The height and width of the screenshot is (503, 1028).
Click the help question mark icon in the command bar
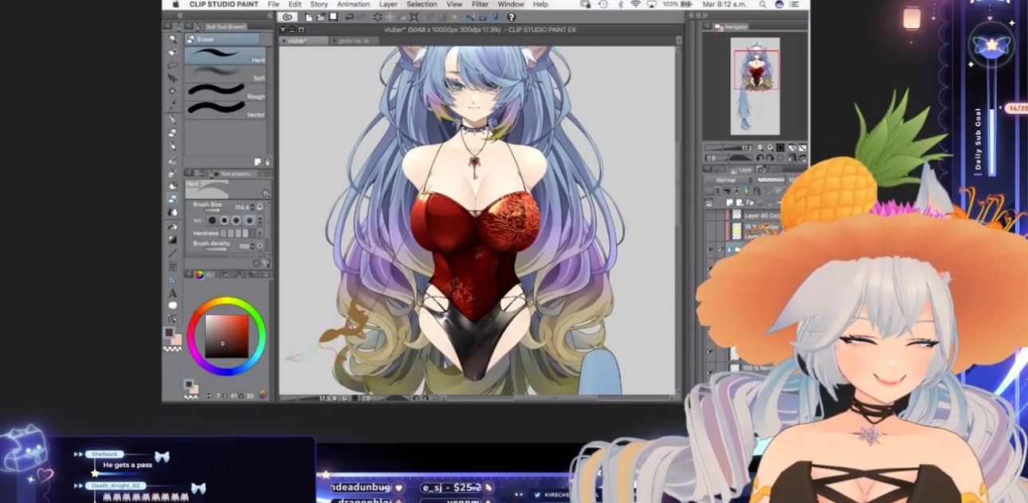point(511,17)
